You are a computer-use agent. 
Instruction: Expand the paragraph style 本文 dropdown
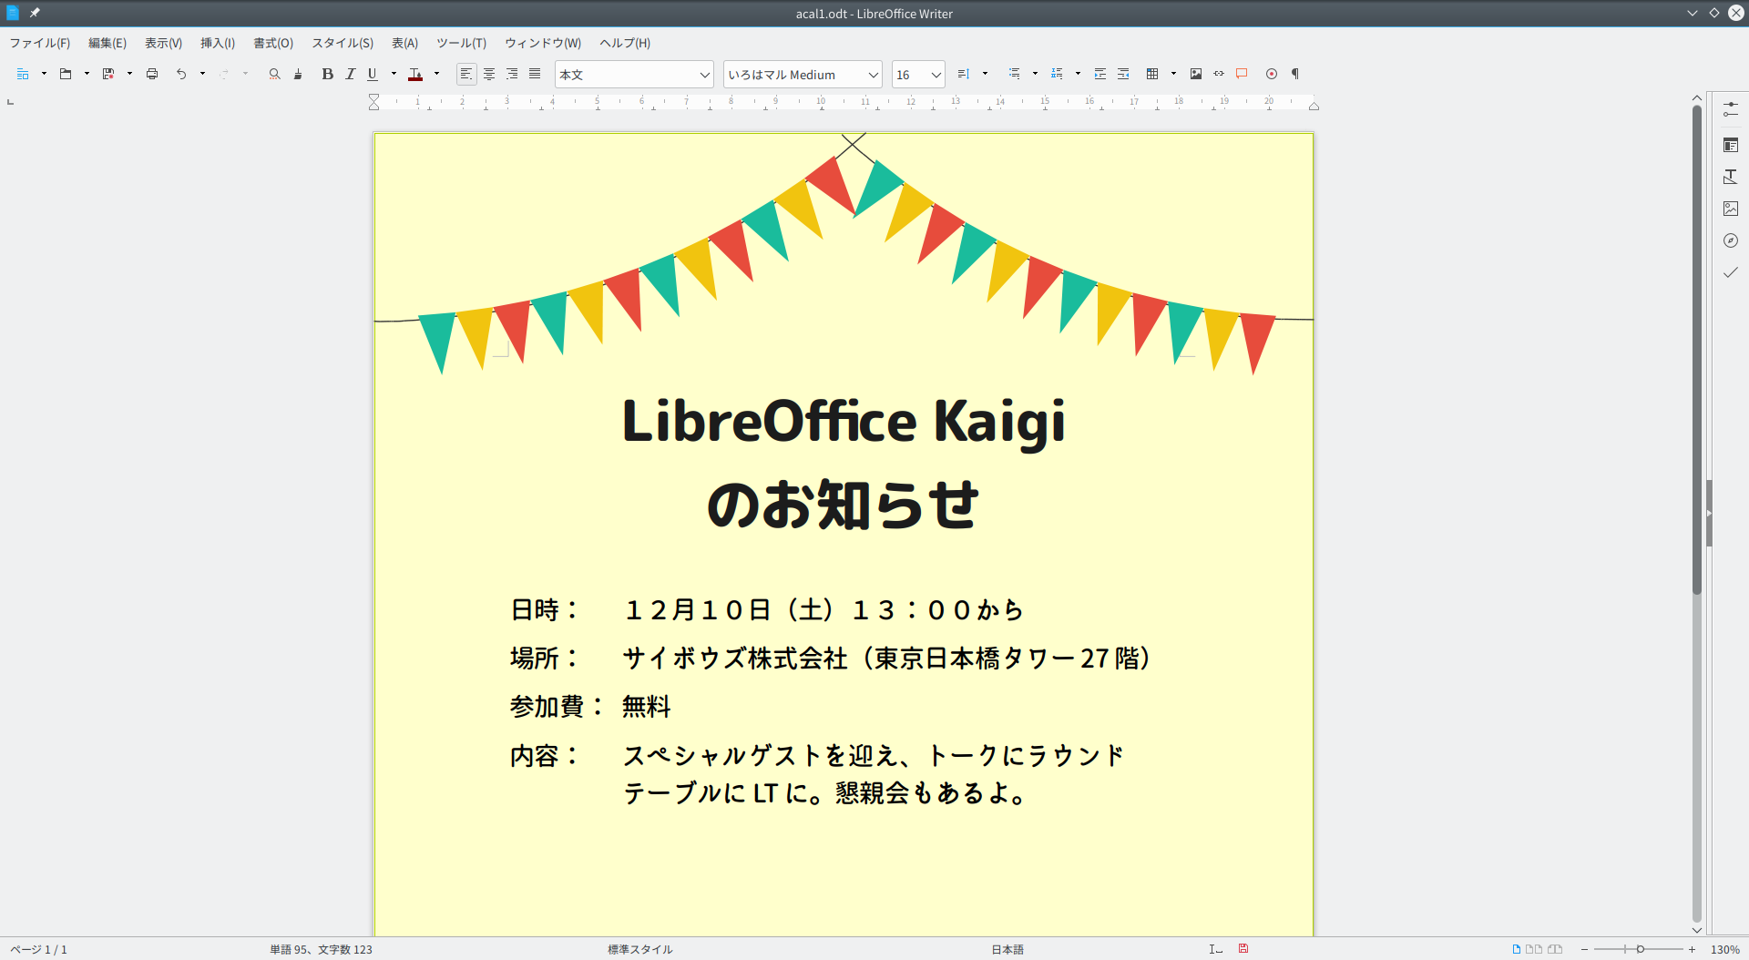tap(704, 75)
